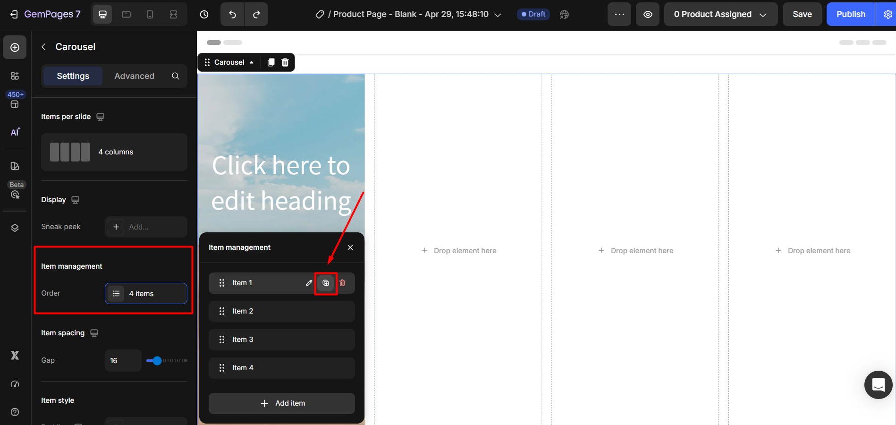Open the AI assistant in left sidebar

[x=15, y=132]
